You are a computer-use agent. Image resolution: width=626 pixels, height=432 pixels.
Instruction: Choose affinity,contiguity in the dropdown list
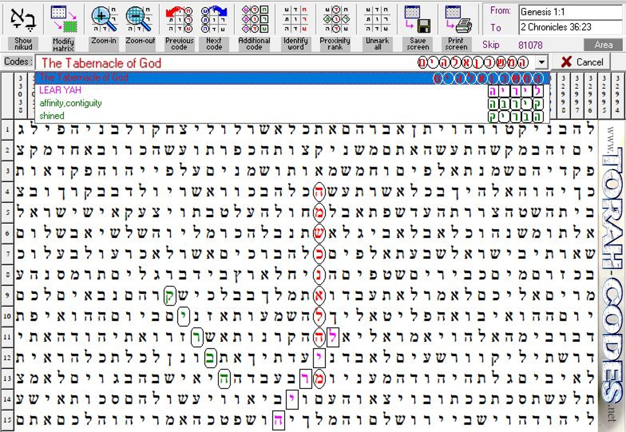coord(71,103)
